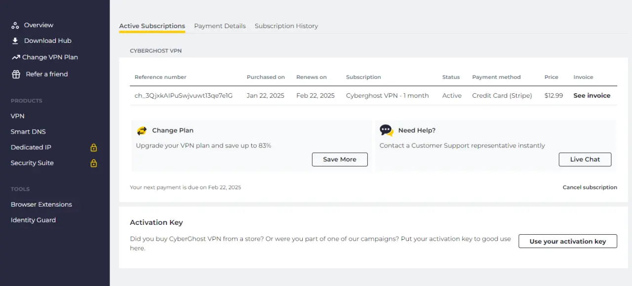Select the Active Subscriptions tab
The image size is (632, 286).
tap(152, 26)
